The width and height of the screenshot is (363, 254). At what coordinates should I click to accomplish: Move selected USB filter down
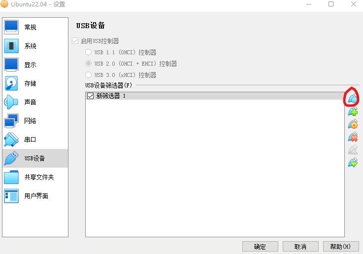tap(352, 163)
